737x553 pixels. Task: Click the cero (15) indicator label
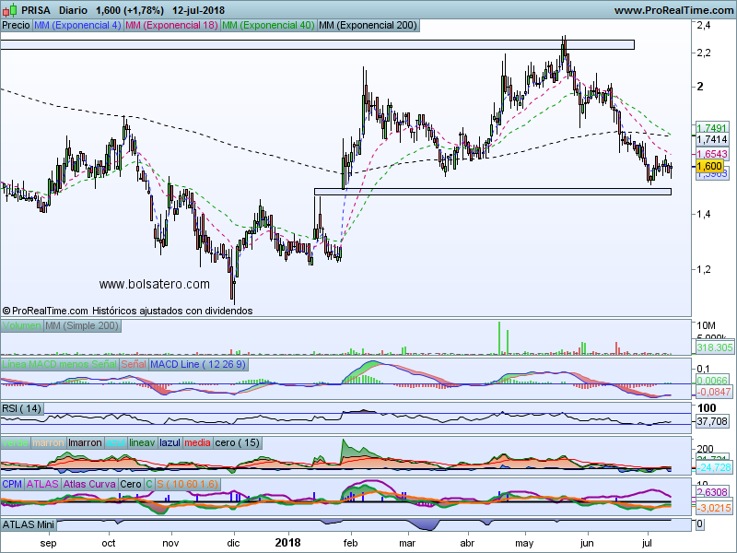click(238, 443)
